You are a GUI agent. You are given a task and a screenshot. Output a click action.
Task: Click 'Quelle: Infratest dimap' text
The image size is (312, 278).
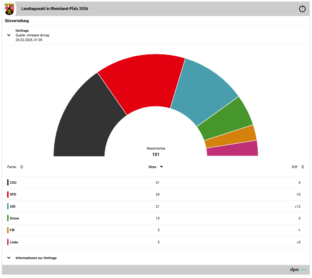pyautogui.click(x=32, y=35)
